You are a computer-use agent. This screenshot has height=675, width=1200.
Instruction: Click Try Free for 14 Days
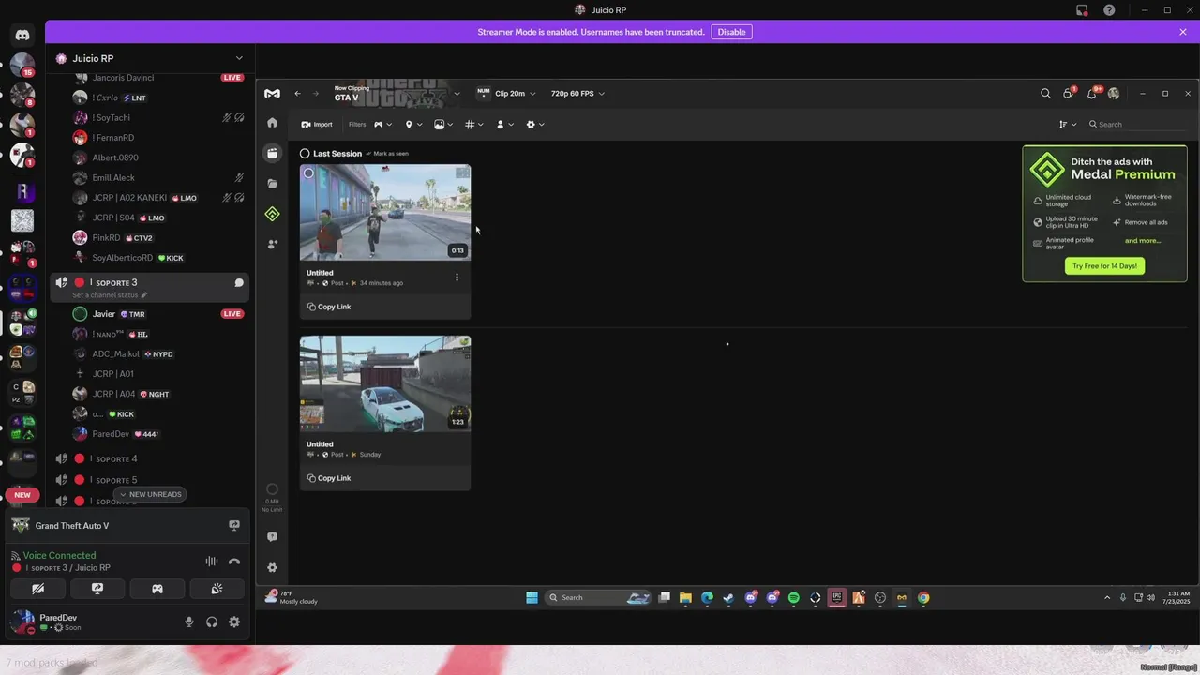[1104, 266]
